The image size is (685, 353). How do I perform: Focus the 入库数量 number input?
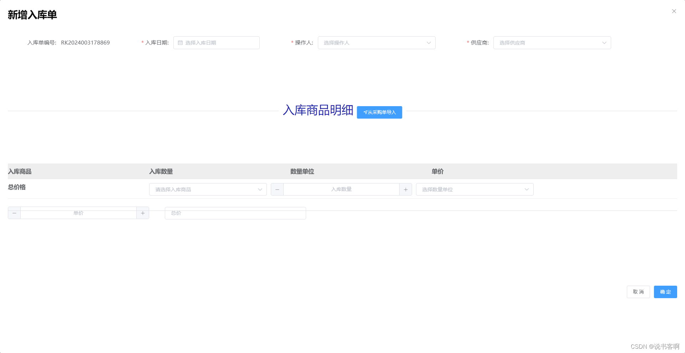[x=341, y=190]
